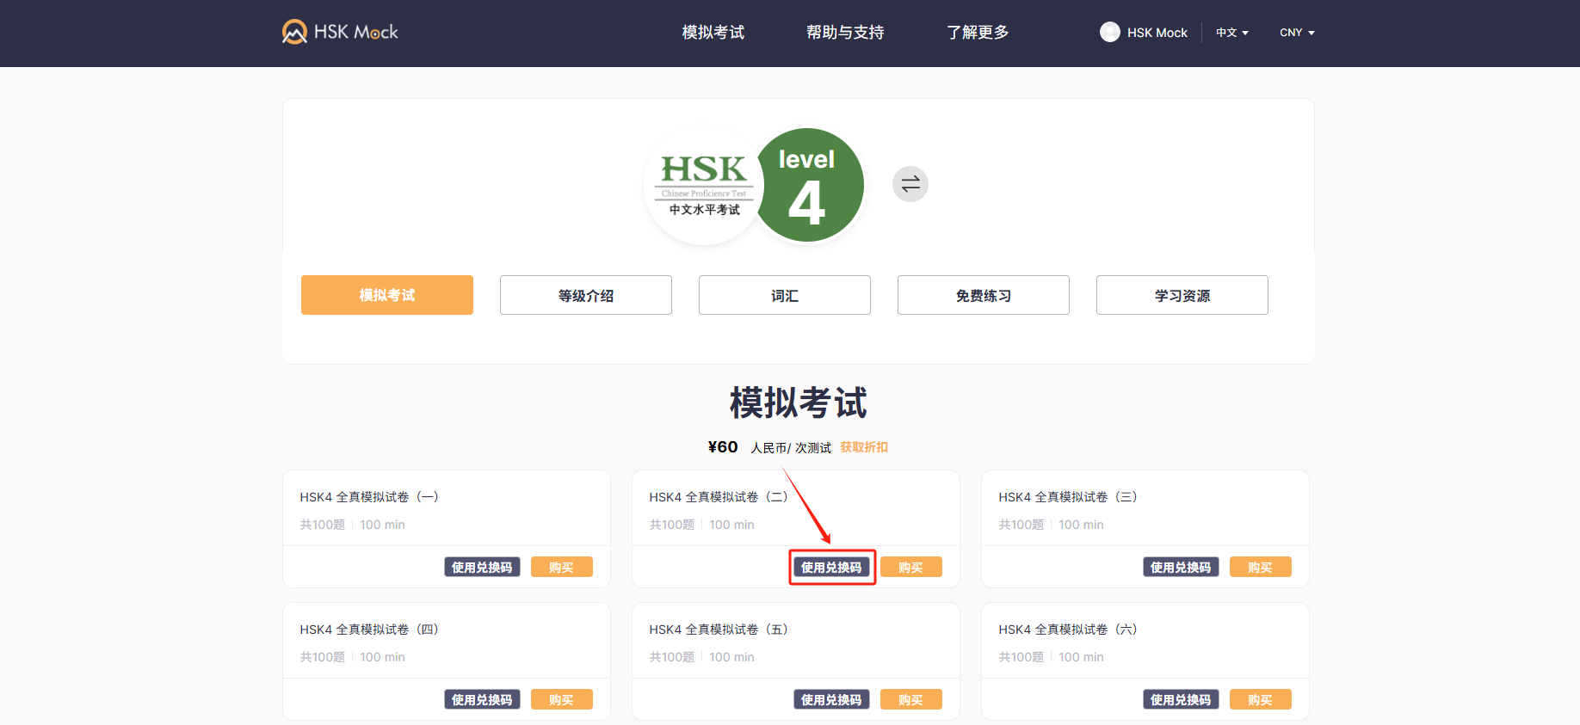The width and height of the screenshot is (1580, 725).
Task: Click the green level 4 badge
Action: coord(807,186)
